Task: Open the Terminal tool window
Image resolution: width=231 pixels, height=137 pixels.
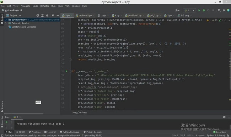Action: 50,132
